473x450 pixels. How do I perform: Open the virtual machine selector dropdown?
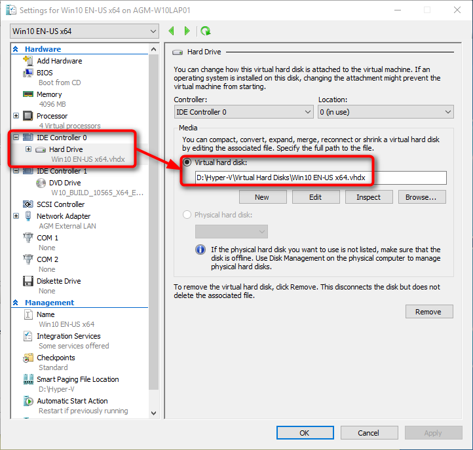[85, 31]
